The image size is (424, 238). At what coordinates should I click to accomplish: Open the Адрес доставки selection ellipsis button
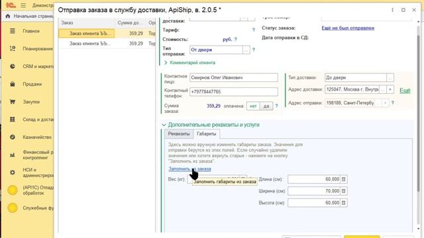[383, 89]
